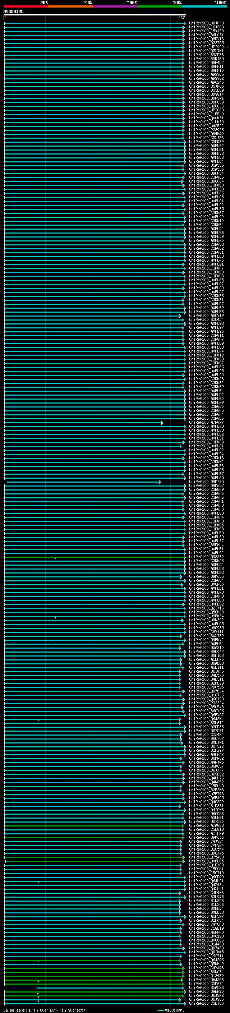The image size is (230, 1013).
Task: Select the UniRef100_A0FL94 label
Action: [206, 454]
